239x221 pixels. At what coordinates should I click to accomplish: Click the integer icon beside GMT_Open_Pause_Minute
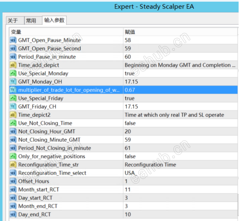13,40
